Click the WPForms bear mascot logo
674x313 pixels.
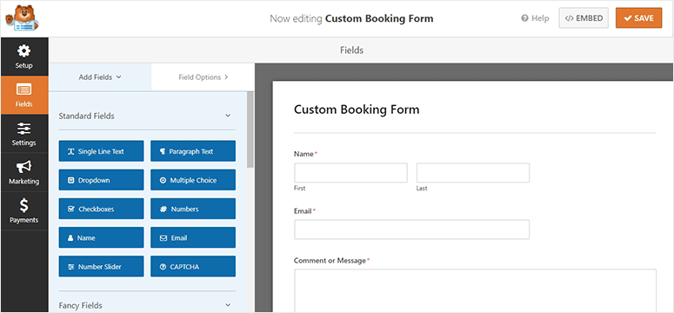click(22, 18)
